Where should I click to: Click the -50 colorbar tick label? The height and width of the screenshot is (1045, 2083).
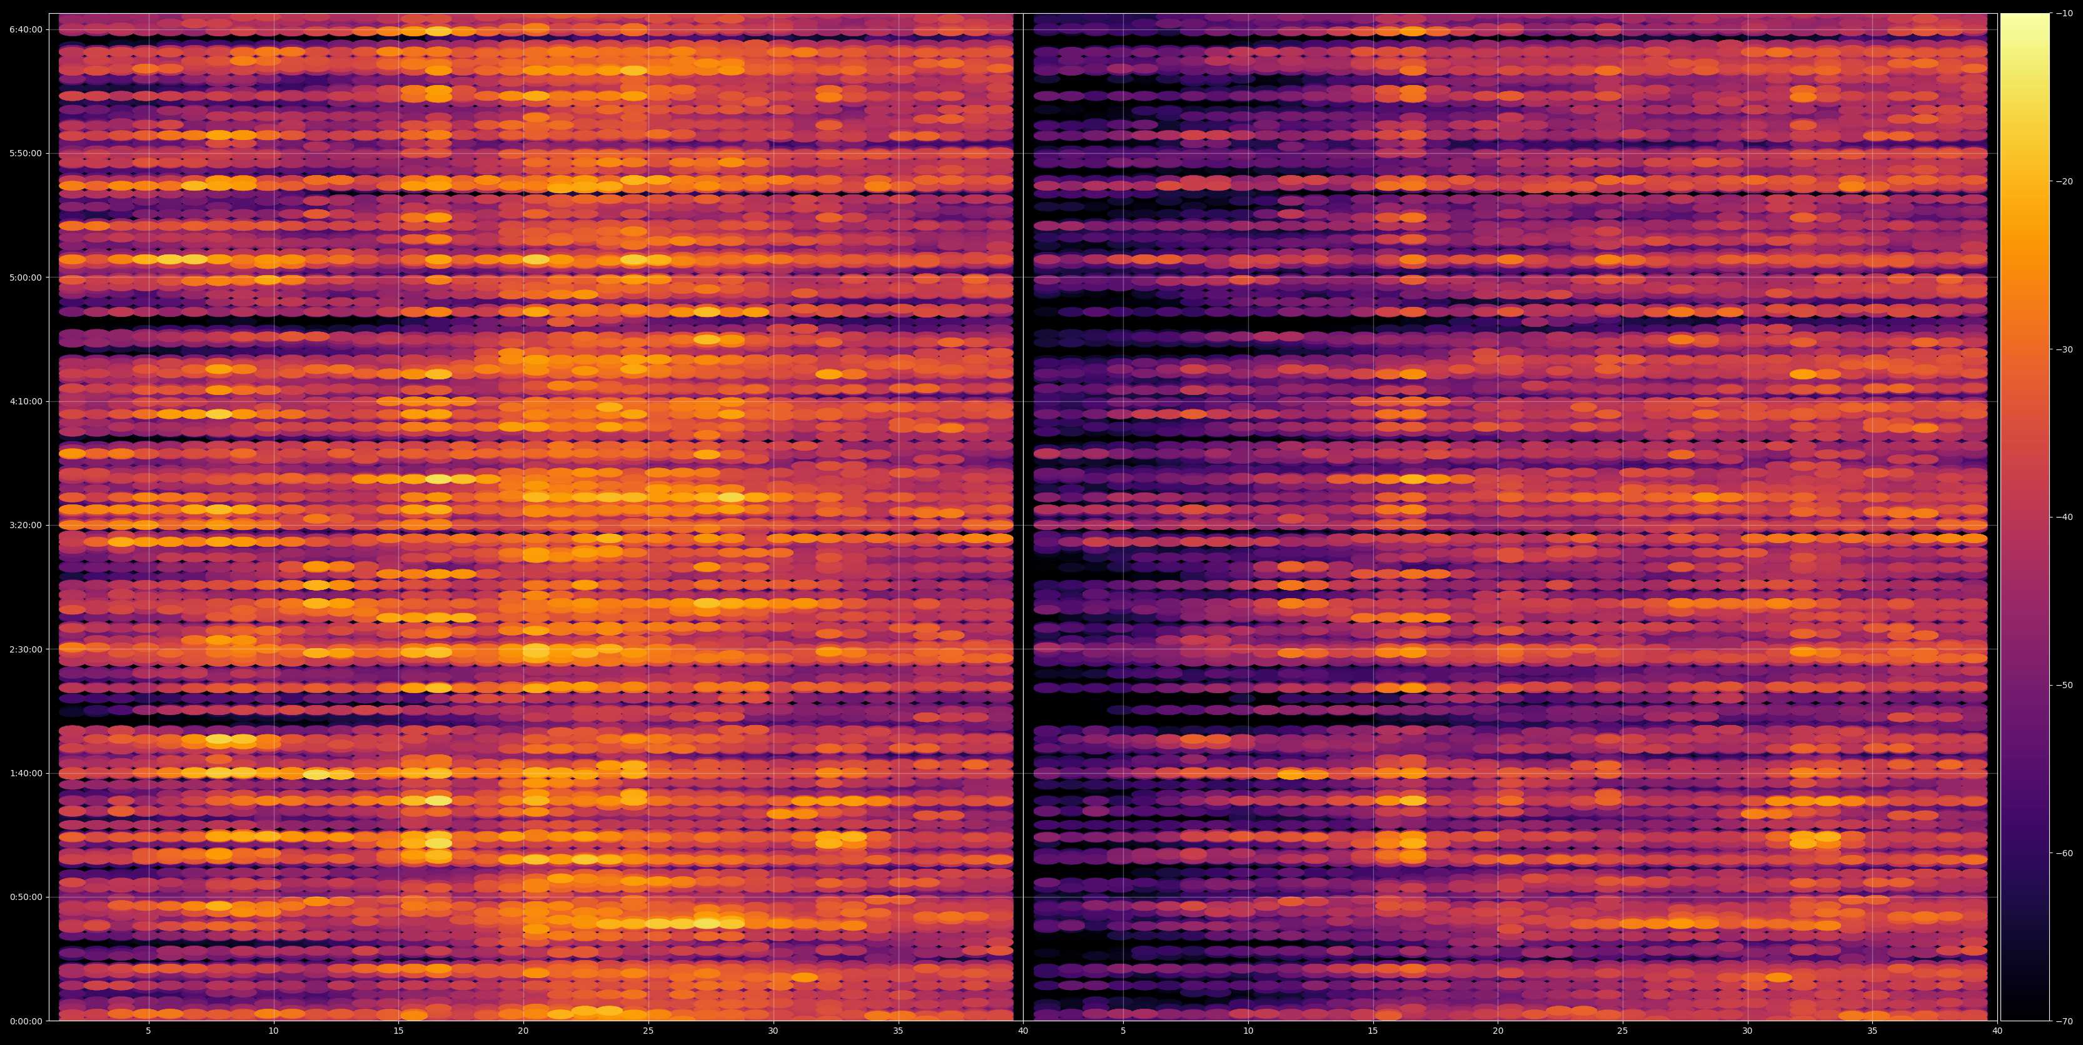pos(2064,686)
